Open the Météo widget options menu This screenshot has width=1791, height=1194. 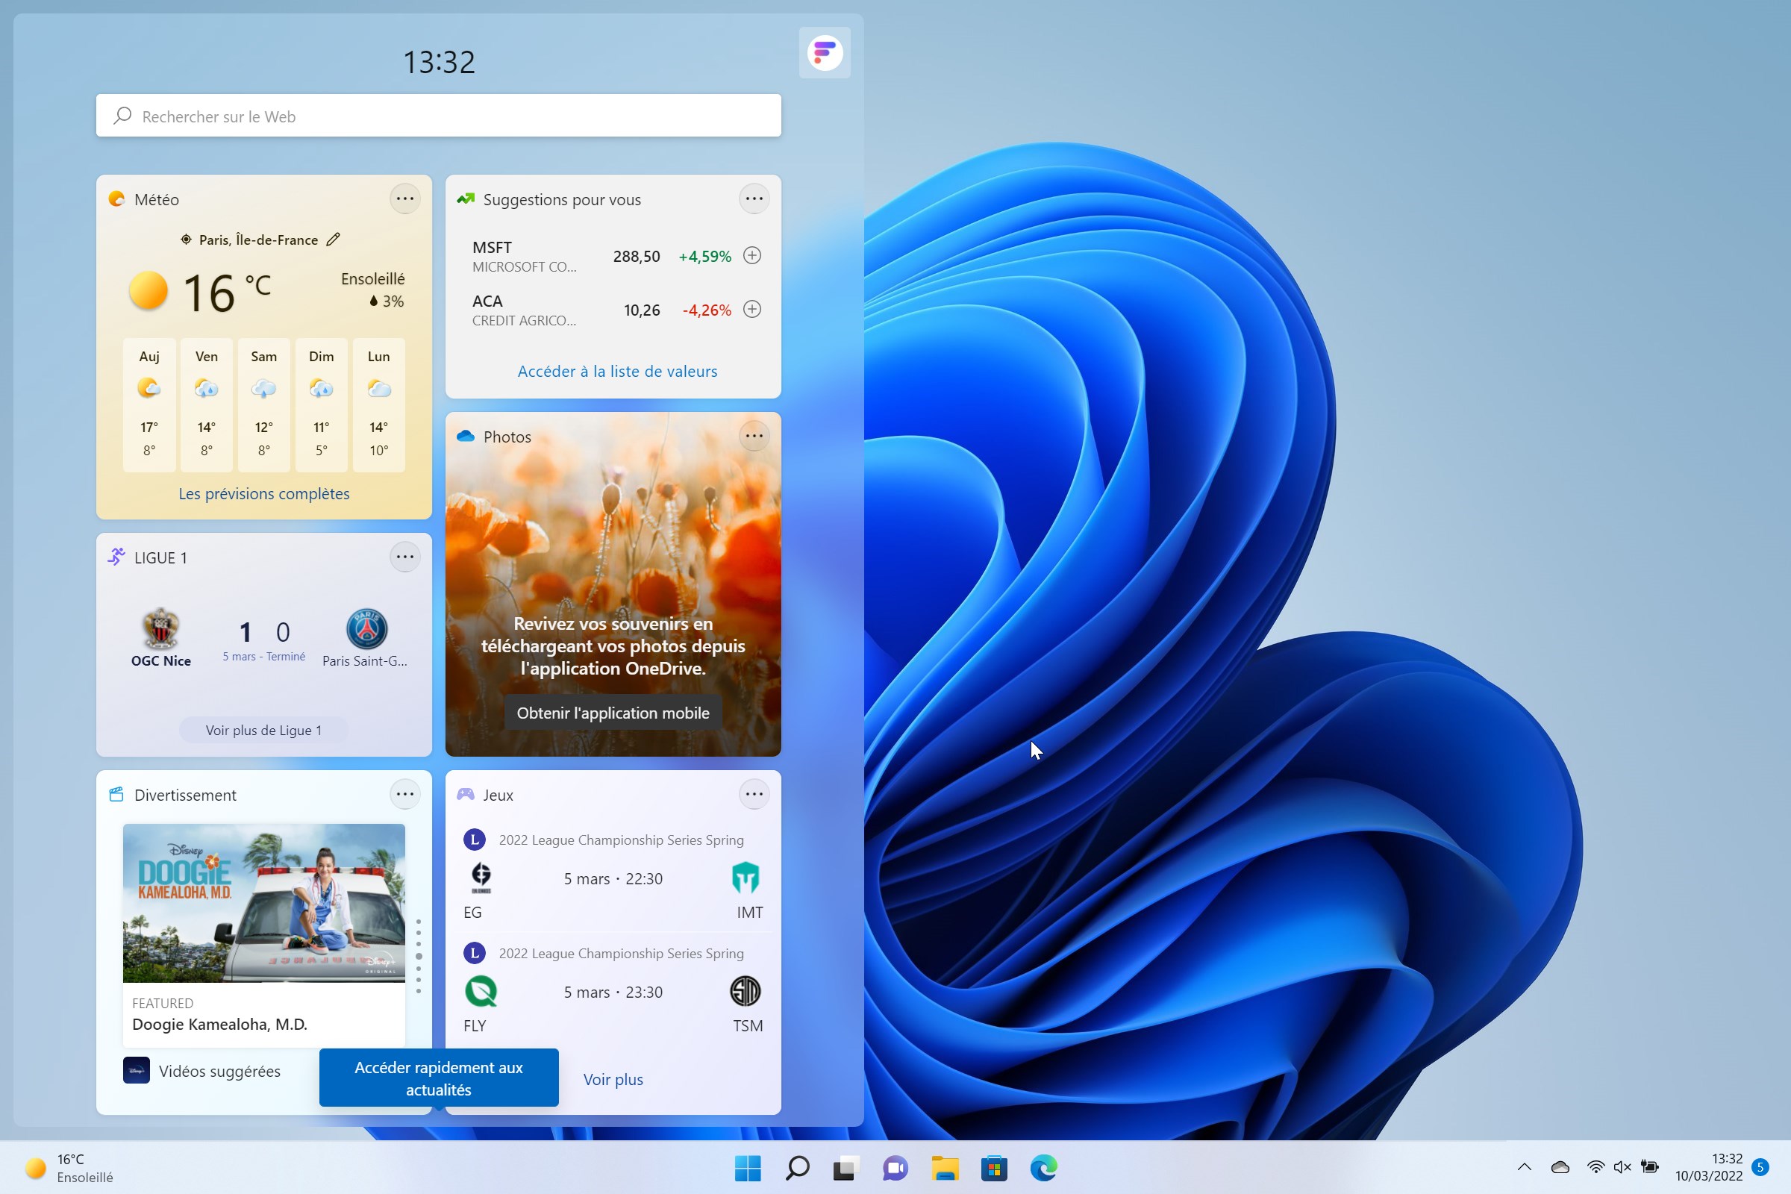pyautogui.click(x=405, y=199)
